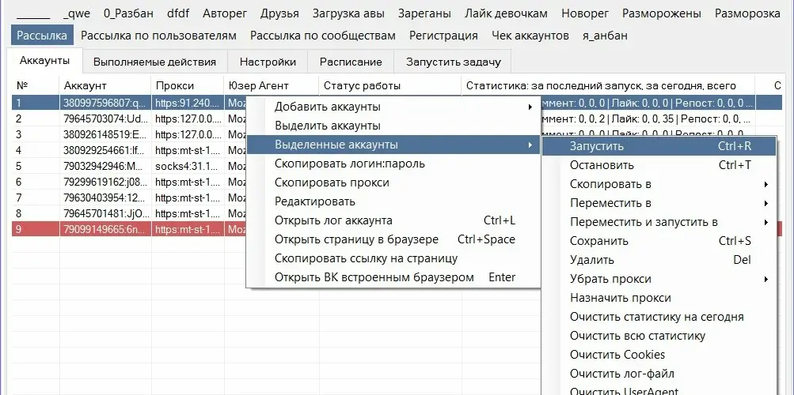Click Сохранить in the submenu
Image resolution: width=794 pixels, height=395 pixels.
tap(659, 241)
